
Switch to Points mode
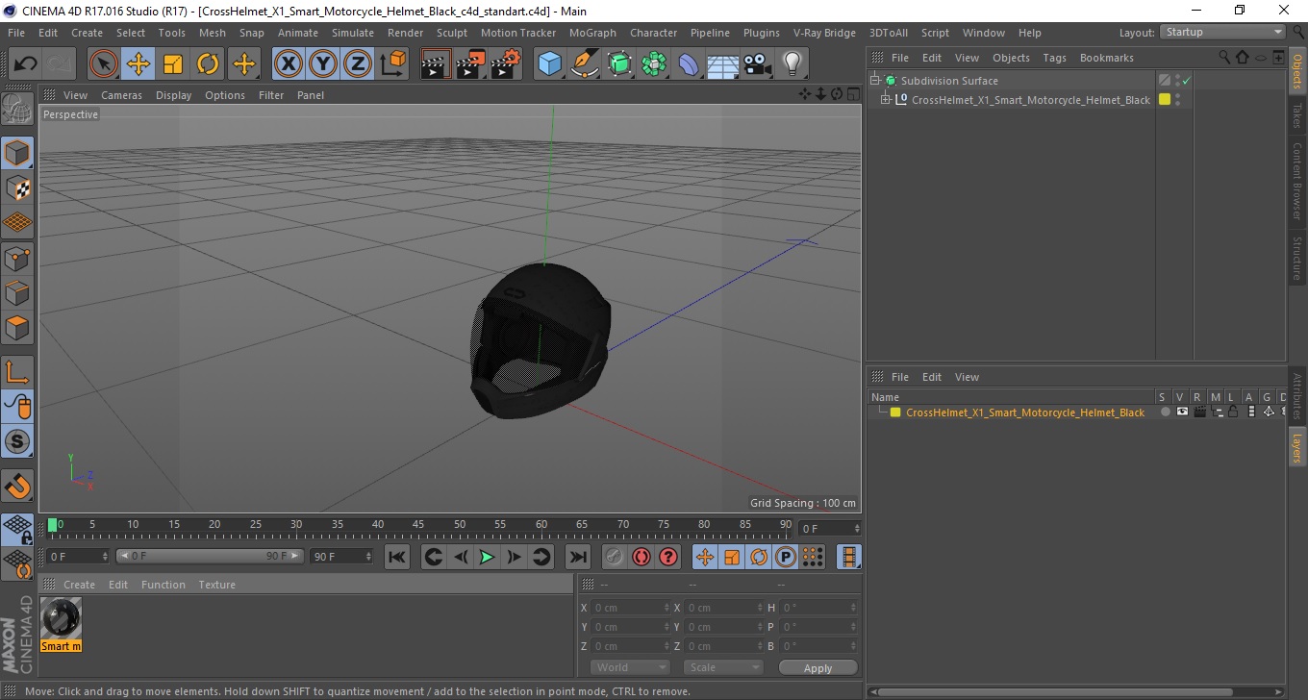point(17,258)
